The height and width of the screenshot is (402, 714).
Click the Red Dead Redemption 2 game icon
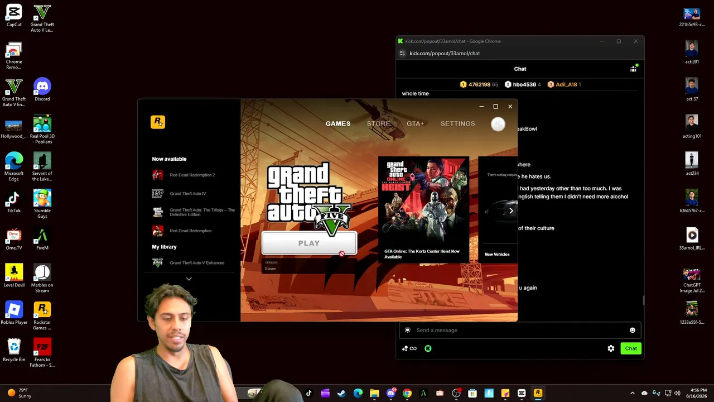coord(158,175)
